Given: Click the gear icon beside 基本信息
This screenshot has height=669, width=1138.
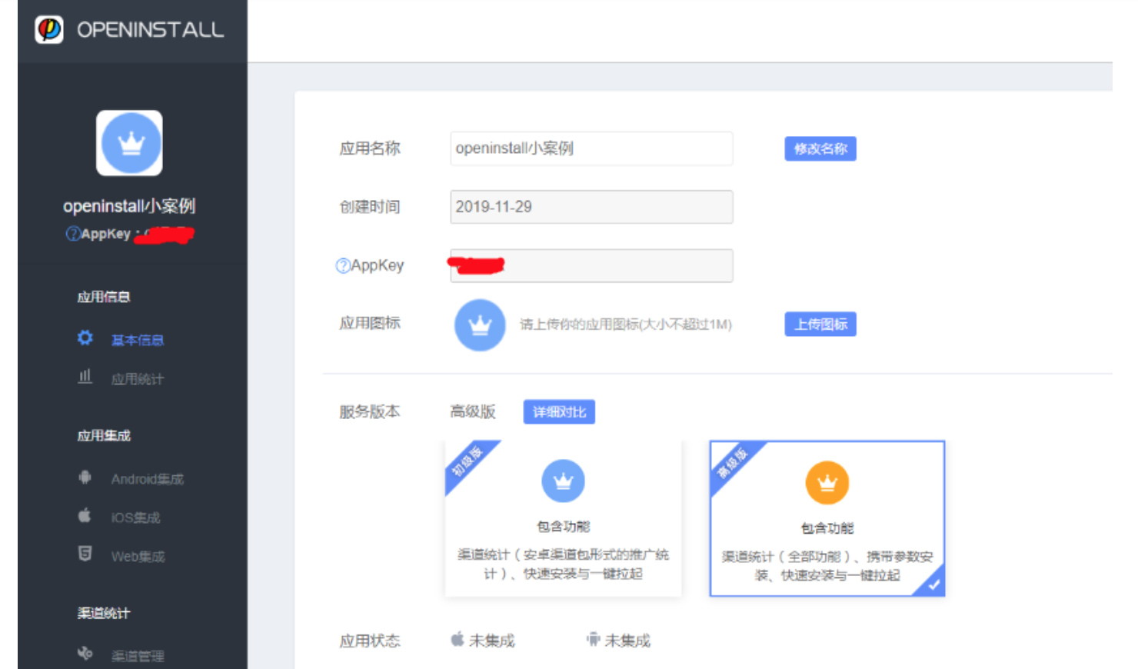Looking at the screenshot, I should pos(85,338).
